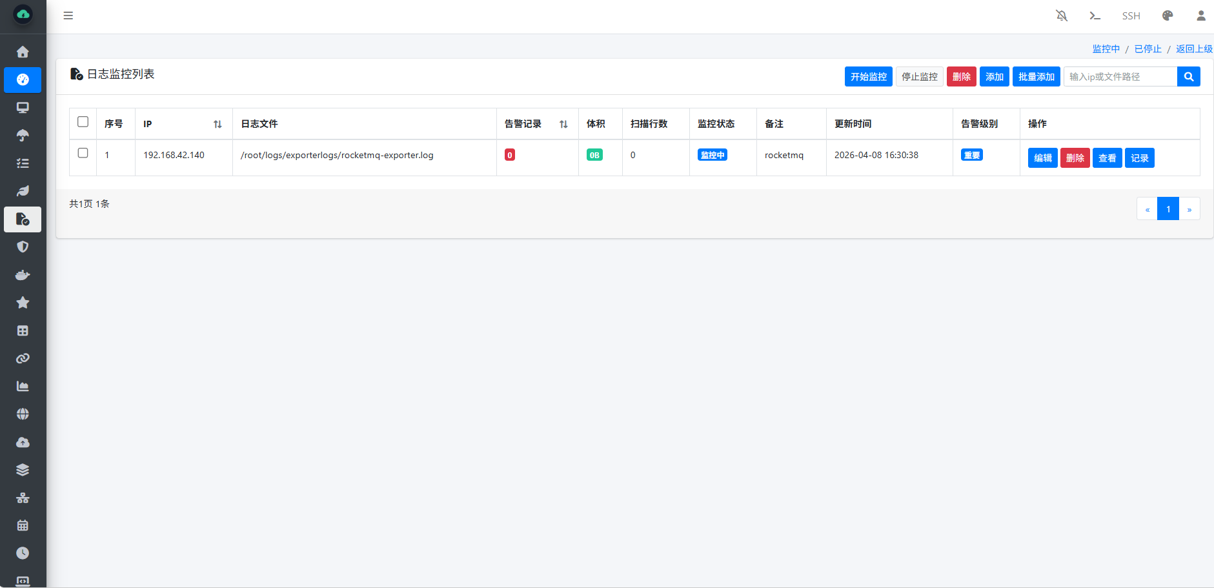Filter list by 监控中 link
Image resolution: width=1214 pixels, height=588 pixels.
[1106, 49]
